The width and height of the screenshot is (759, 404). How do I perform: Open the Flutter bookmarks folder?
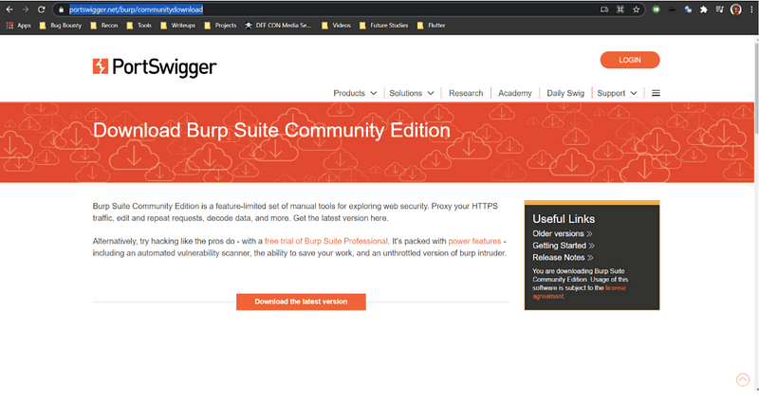click(x=431, y=26)
